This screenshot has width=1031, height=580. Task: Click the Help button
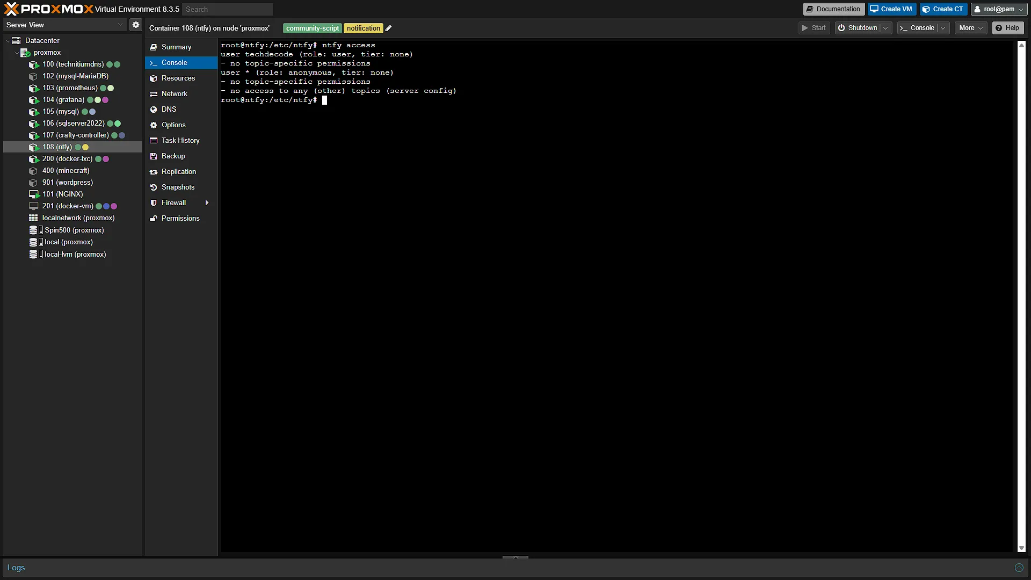pyautogui.click(x=1007, y=28)
